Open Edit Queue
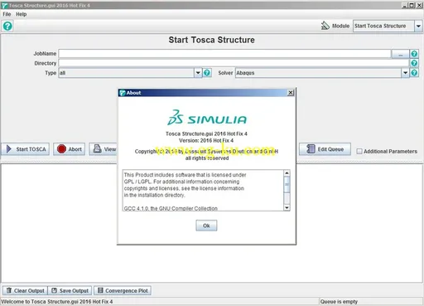Viewport: 424px width, 306px height. click(325, 149)
